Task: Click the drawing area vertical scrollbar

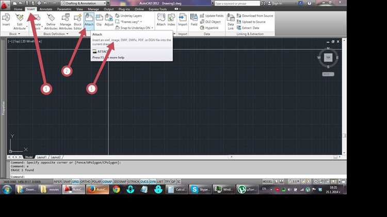Action: 344,96
